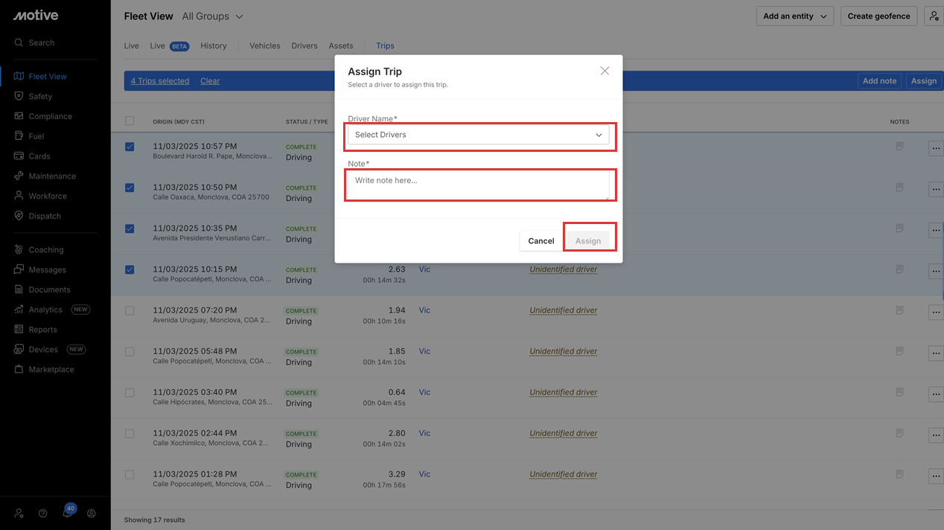Uncheck the 11/03/2025 10:57 PM trip checkbox
The height and width of the screenshot is (530, 944).
point(130,147)
